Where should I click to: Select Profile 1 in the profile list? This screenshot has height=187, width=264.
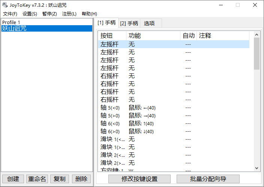pos(47,22)
